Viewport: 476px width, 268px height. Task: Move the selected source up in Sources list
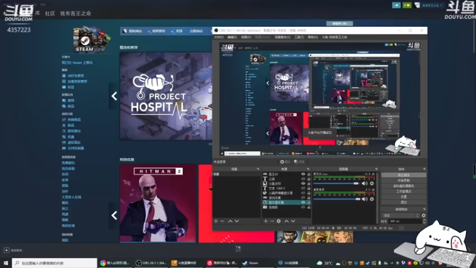pyautogui.click(x=286, y=221)
